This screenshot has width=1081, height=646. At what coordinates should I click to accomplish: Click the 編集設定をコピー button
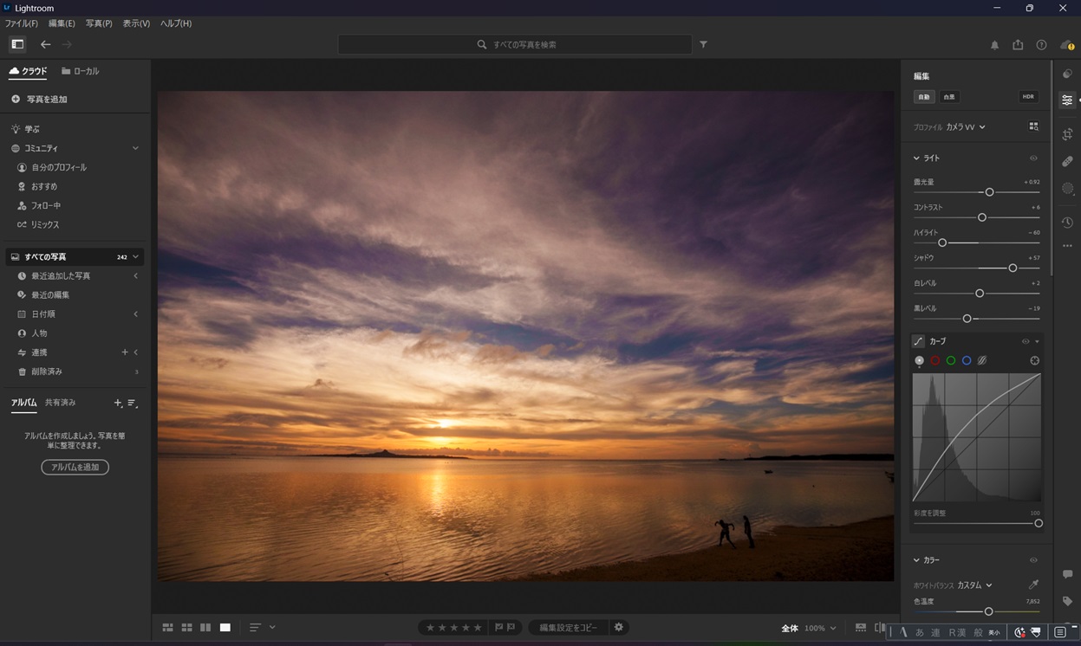click(x=568, y=627)
